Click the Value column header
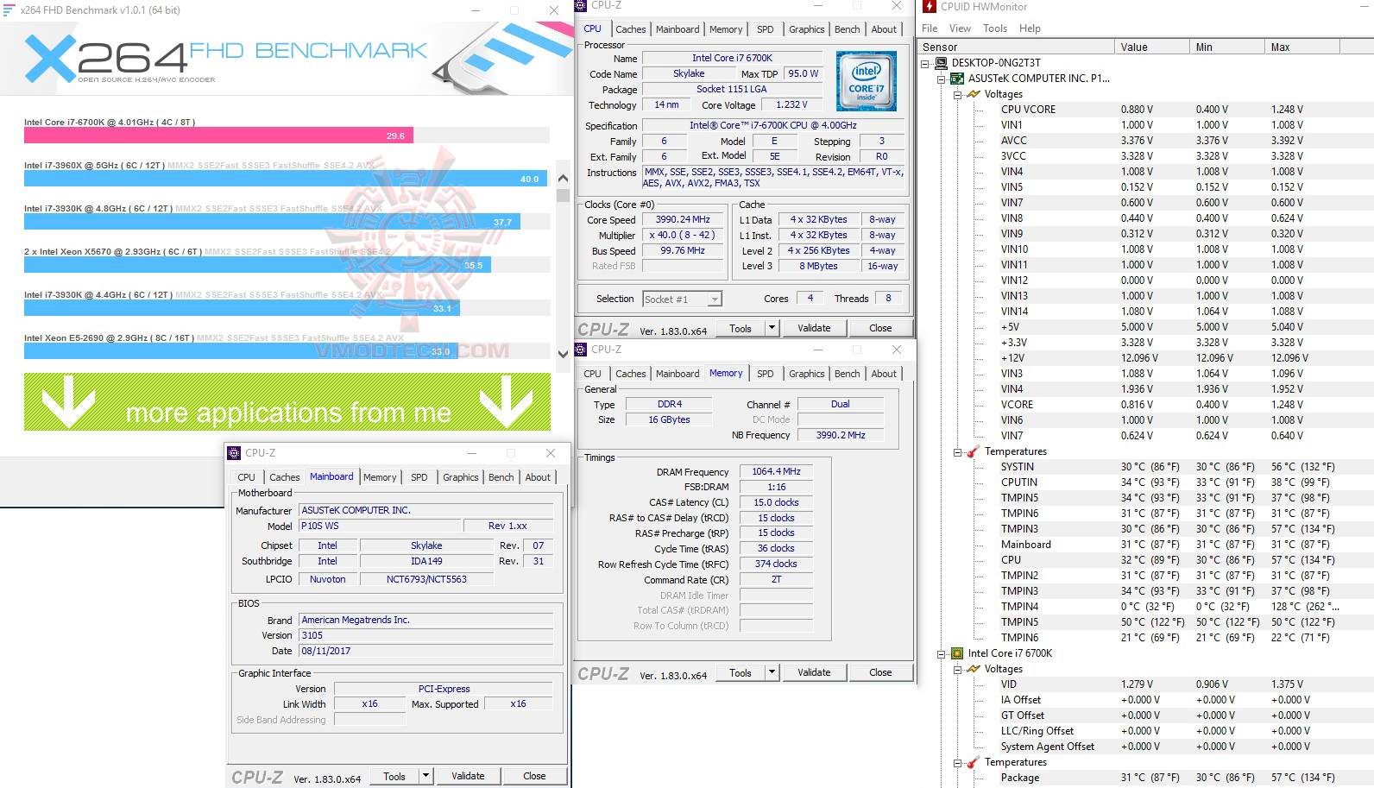 [x=1152, y=47]
